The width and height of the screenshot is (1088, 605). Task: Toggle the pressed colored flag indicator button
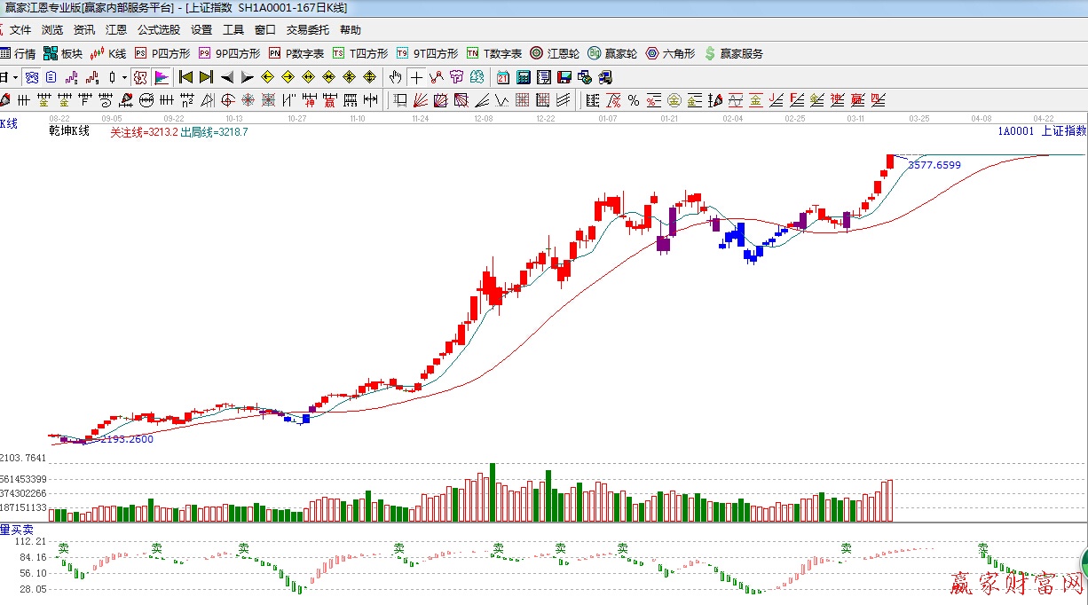(162, 77)
